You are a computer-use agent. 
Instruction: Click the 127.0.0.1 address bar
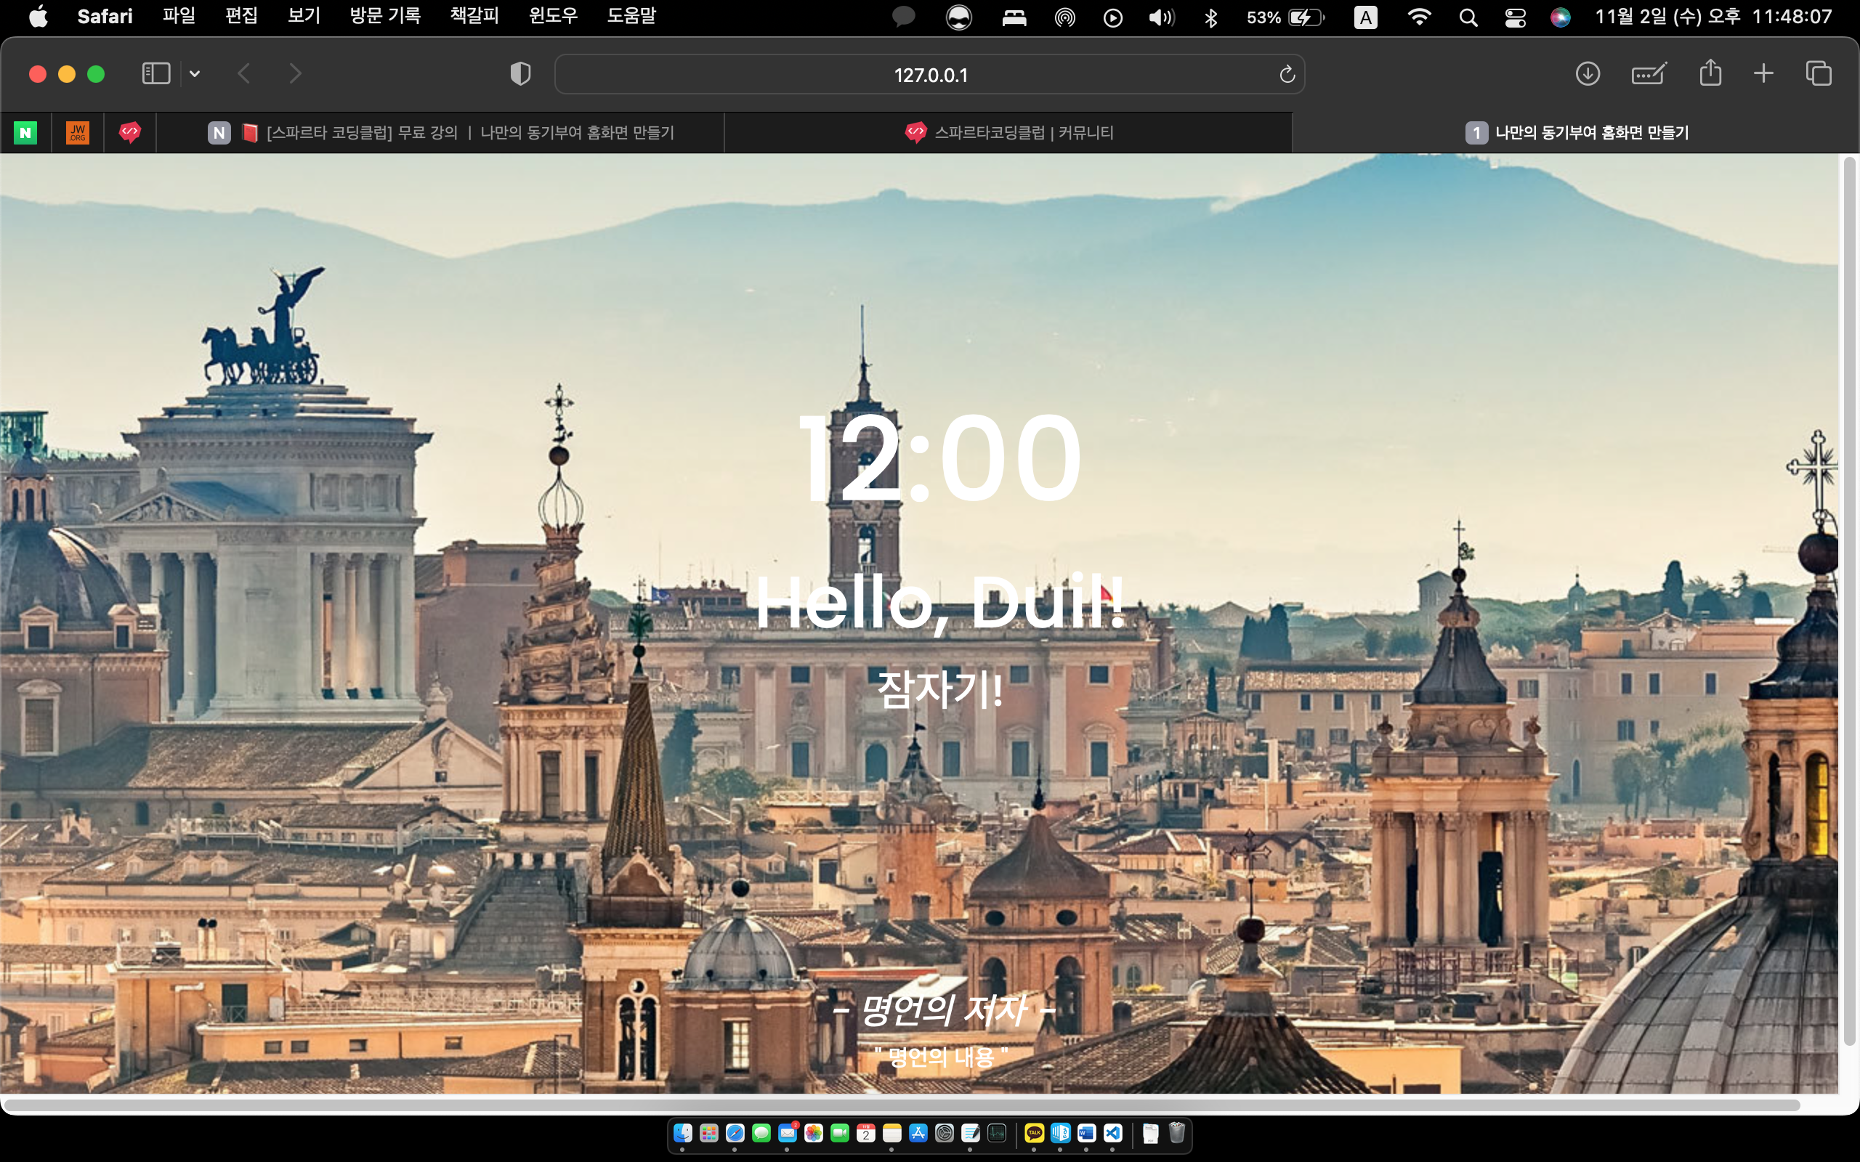coord(930,75)
